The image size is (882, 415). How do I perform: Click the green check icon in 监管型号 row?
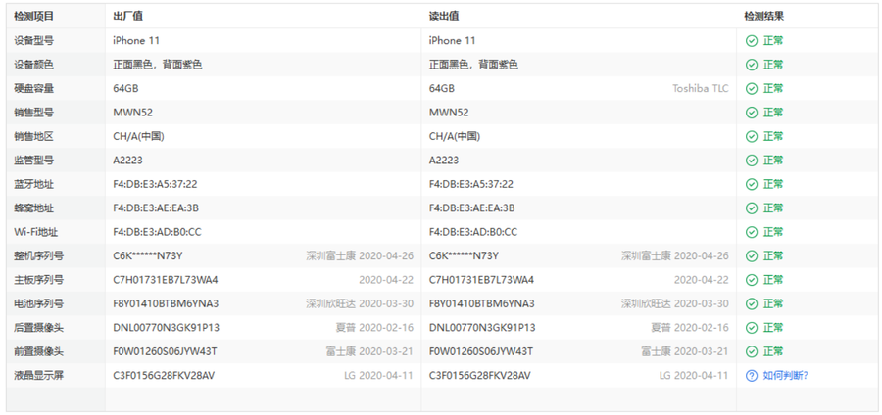752,161
